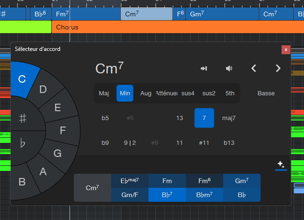The image size is (304, 220).
Task: Toggle the 7 interval button
Action: tap(204, 118)
